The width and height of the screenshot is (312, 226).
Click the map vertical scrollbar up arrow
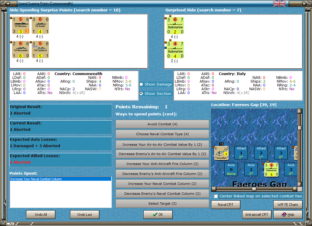coord(300,111)
